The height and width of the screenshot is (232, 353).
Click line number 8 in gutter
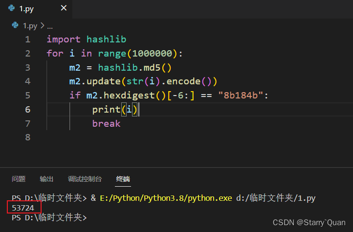point(28,137)
